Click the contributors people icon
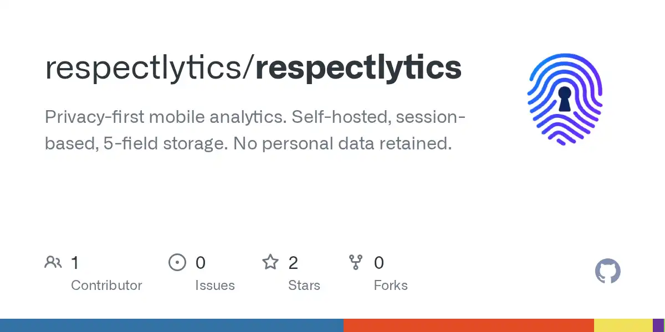Image resolution: width=665 pixels, height=332 pixels. point(53,262)
